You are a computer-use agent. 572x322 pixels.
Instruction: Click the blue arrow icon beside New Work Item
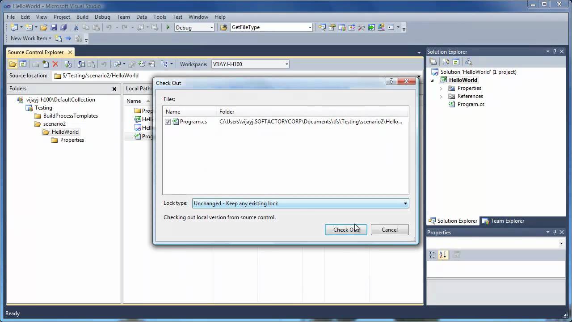68,38
